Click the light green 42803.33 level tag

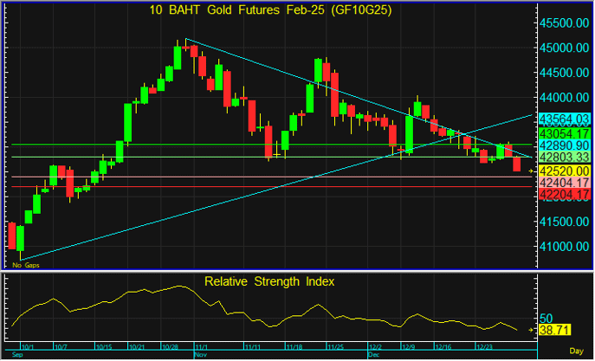pos(564,158)
